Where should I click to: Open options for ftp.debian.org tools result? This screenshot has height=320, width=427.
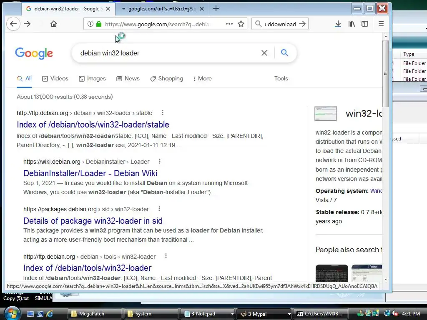[166, 256]
